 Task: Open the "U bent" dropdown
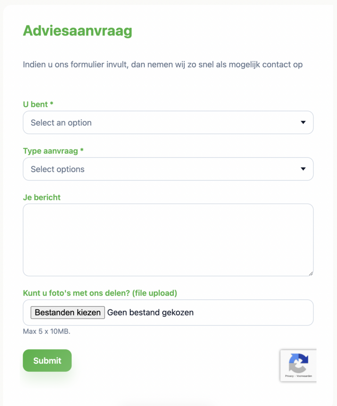(168, 123)
